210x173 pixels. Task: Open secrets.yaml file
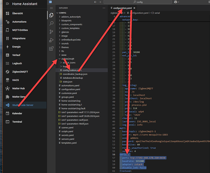tap(67, 135)
